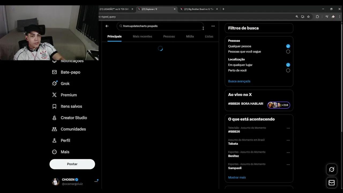The image size is (343, 193).
Task: Select Qualquer pessoa radio option
Action: pos(288,46)
